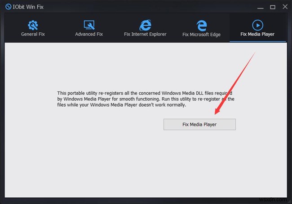Click the Advanced Fix monitor wrench icon
The height and width of the screenshot is (204, 292).
[89, 25]
